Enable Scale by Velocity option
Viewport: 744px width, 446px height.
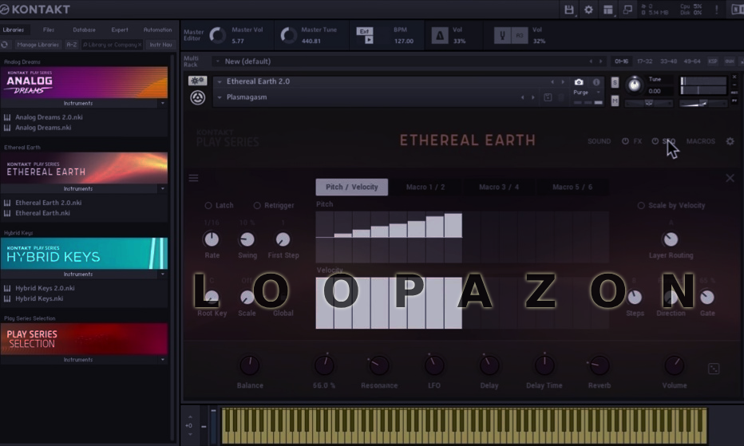coord(641,205)
